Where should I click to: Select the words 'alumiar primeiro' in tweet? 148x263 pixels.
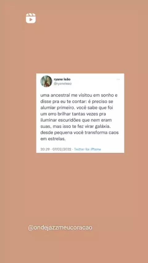[x=55, y=108]
